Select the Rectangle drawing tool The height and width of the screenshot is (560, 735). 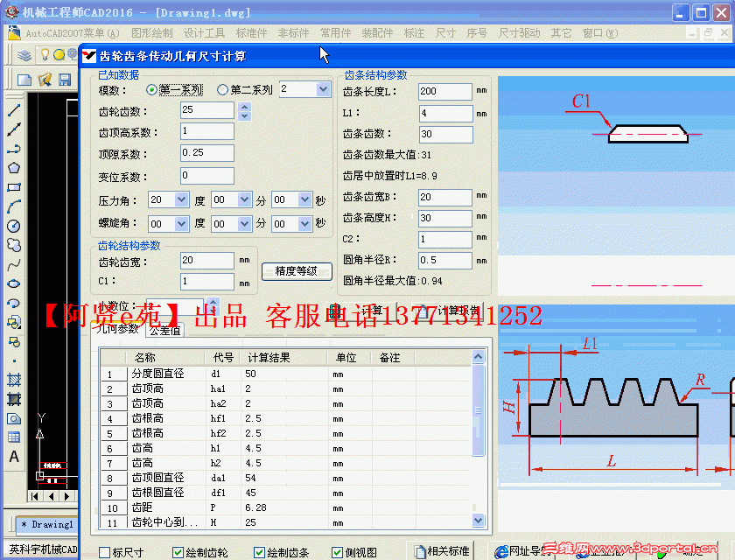pyautogui.click(x=12, y=186)
